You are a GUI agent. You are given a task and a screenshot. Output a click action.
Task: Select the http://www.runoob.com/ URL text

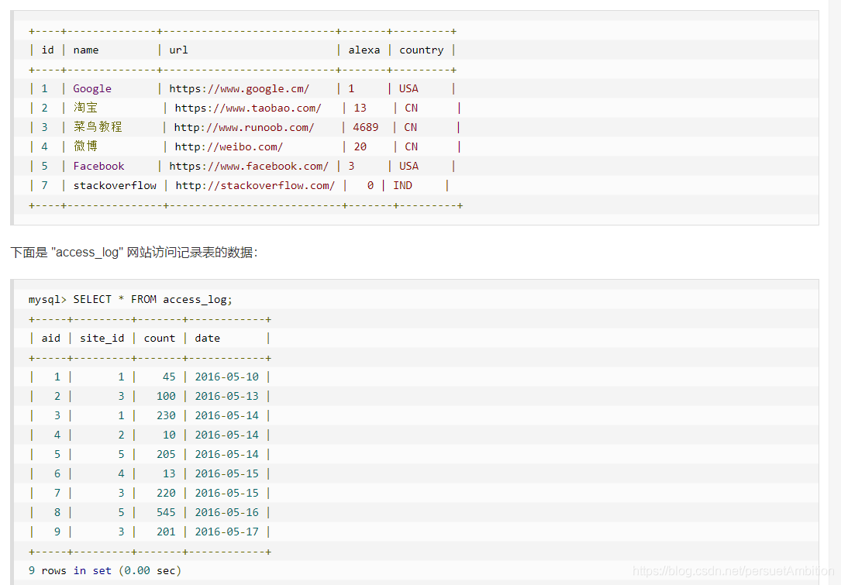coord(244,127)
